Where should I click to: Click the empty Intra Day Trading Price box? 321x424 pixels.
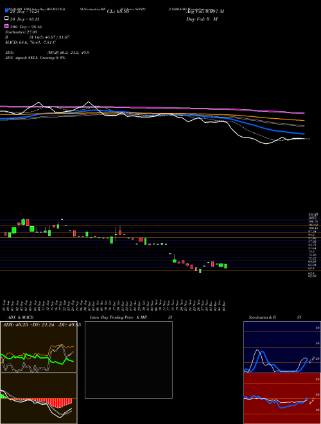click(128, 360)
